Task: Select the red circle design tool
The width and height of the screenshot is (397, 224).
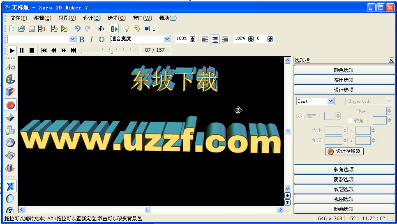Action: 10,105
